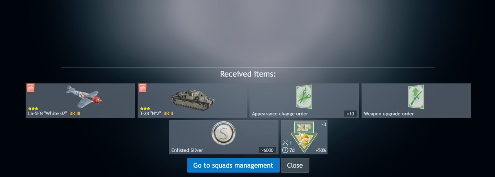495x177 pixels.
Task: Select the Appearance change order scissors icon
Action: tap(304, 97)
